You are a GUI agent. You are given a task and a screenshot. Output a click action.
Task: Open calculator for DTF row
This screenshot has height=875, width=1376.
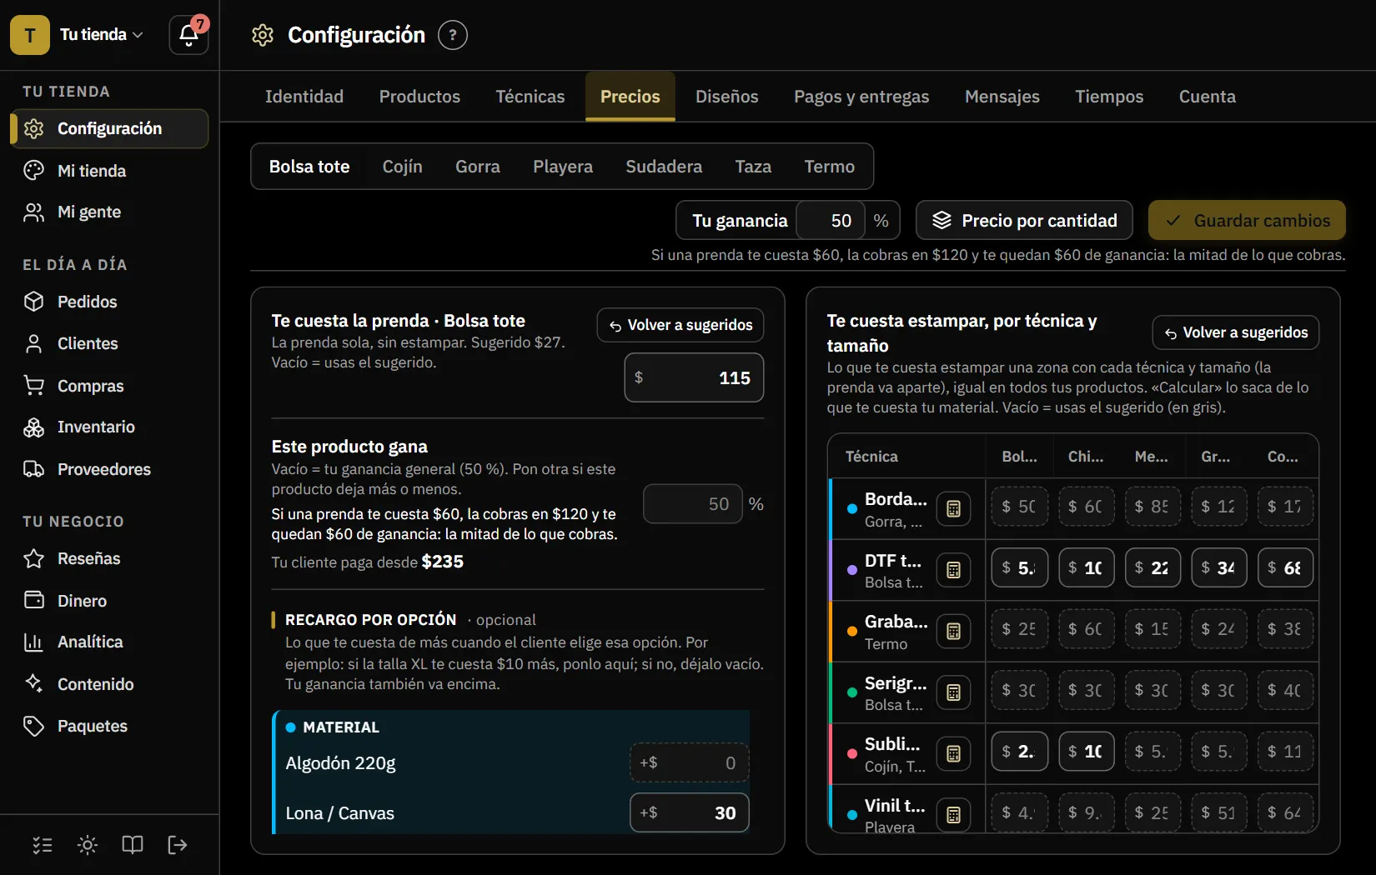coord(953,570)
